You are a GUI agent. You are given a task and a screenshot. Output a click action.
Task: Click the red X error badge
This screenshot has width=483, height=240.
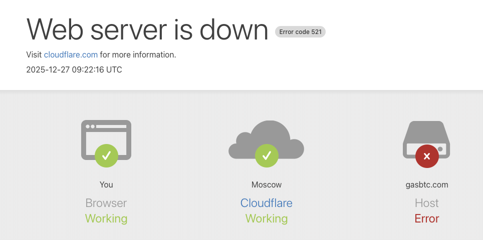click(427, 156)
